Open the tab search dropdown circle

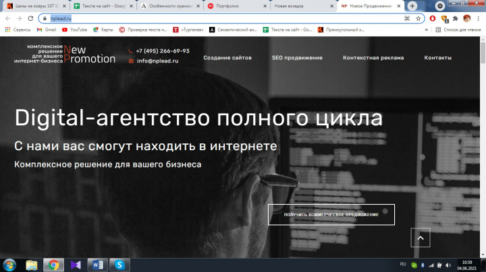coord(440,6)
